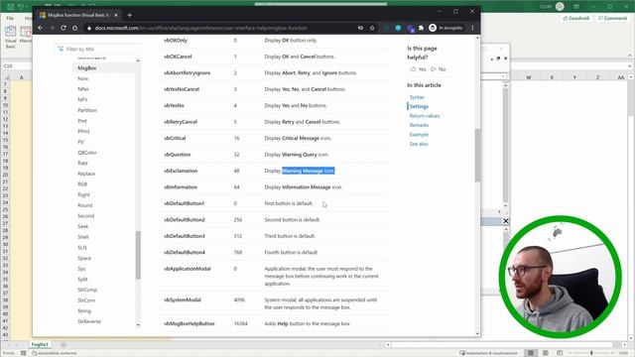Click the vbOKOnly constant name

(x=176, y=41)
